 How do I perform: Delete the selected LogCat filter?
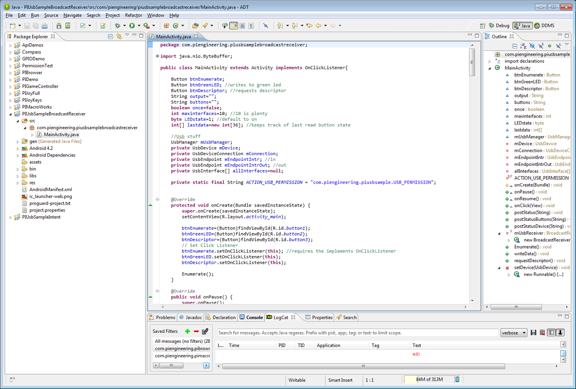click(x=196, y=332)
